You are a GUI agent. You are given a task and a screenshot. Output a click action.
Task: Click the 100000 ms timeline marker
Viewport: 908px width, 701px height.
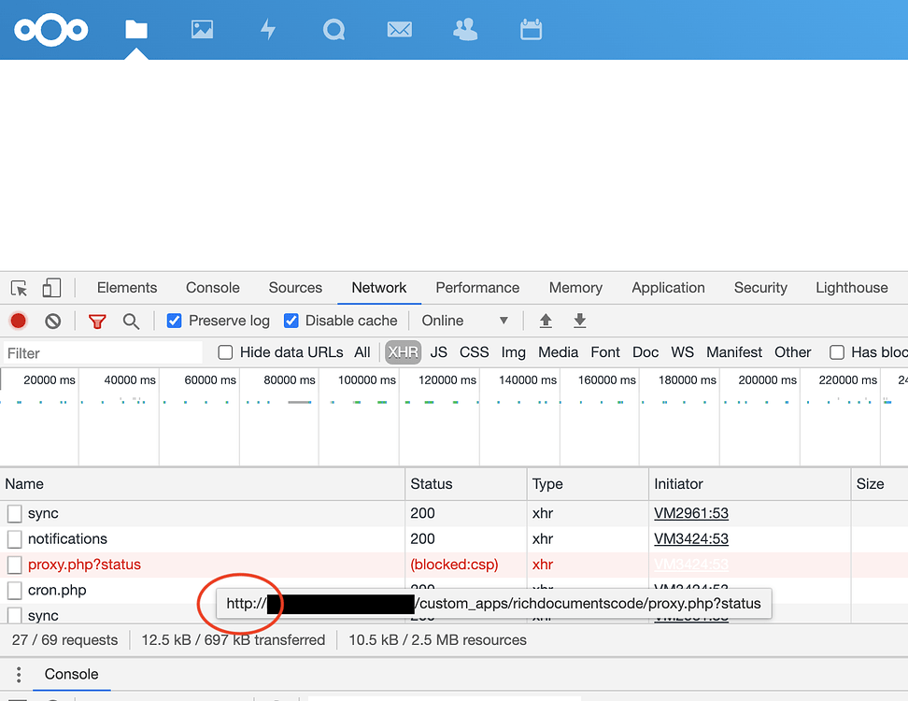(x=366, y=380)
